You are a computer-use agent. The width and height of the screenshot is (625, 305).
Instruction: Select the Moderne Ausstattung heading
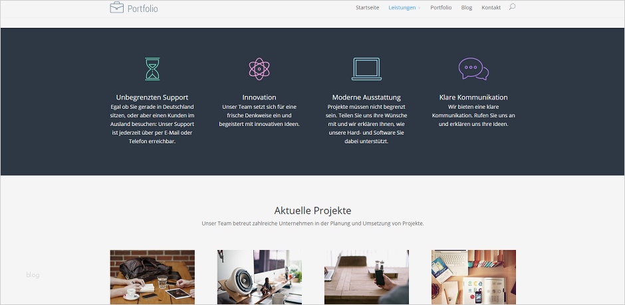[x=366, y=97]
